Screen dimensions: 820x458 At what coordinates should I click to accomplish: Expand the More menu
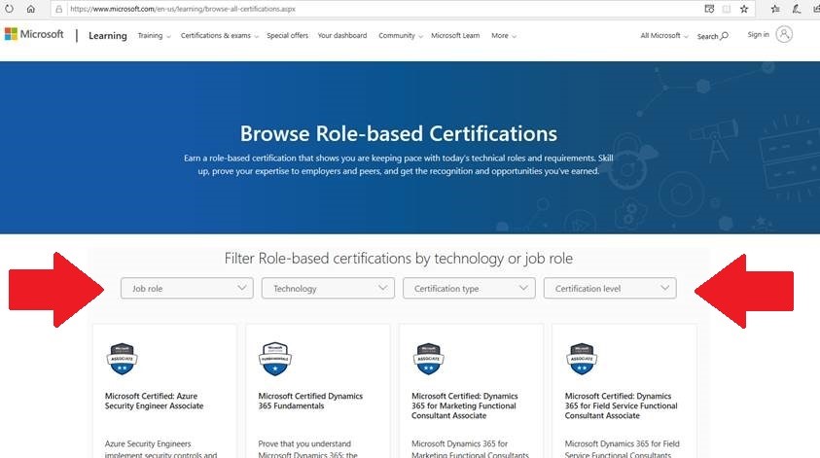pyautogui.click(x=504, y=36)
